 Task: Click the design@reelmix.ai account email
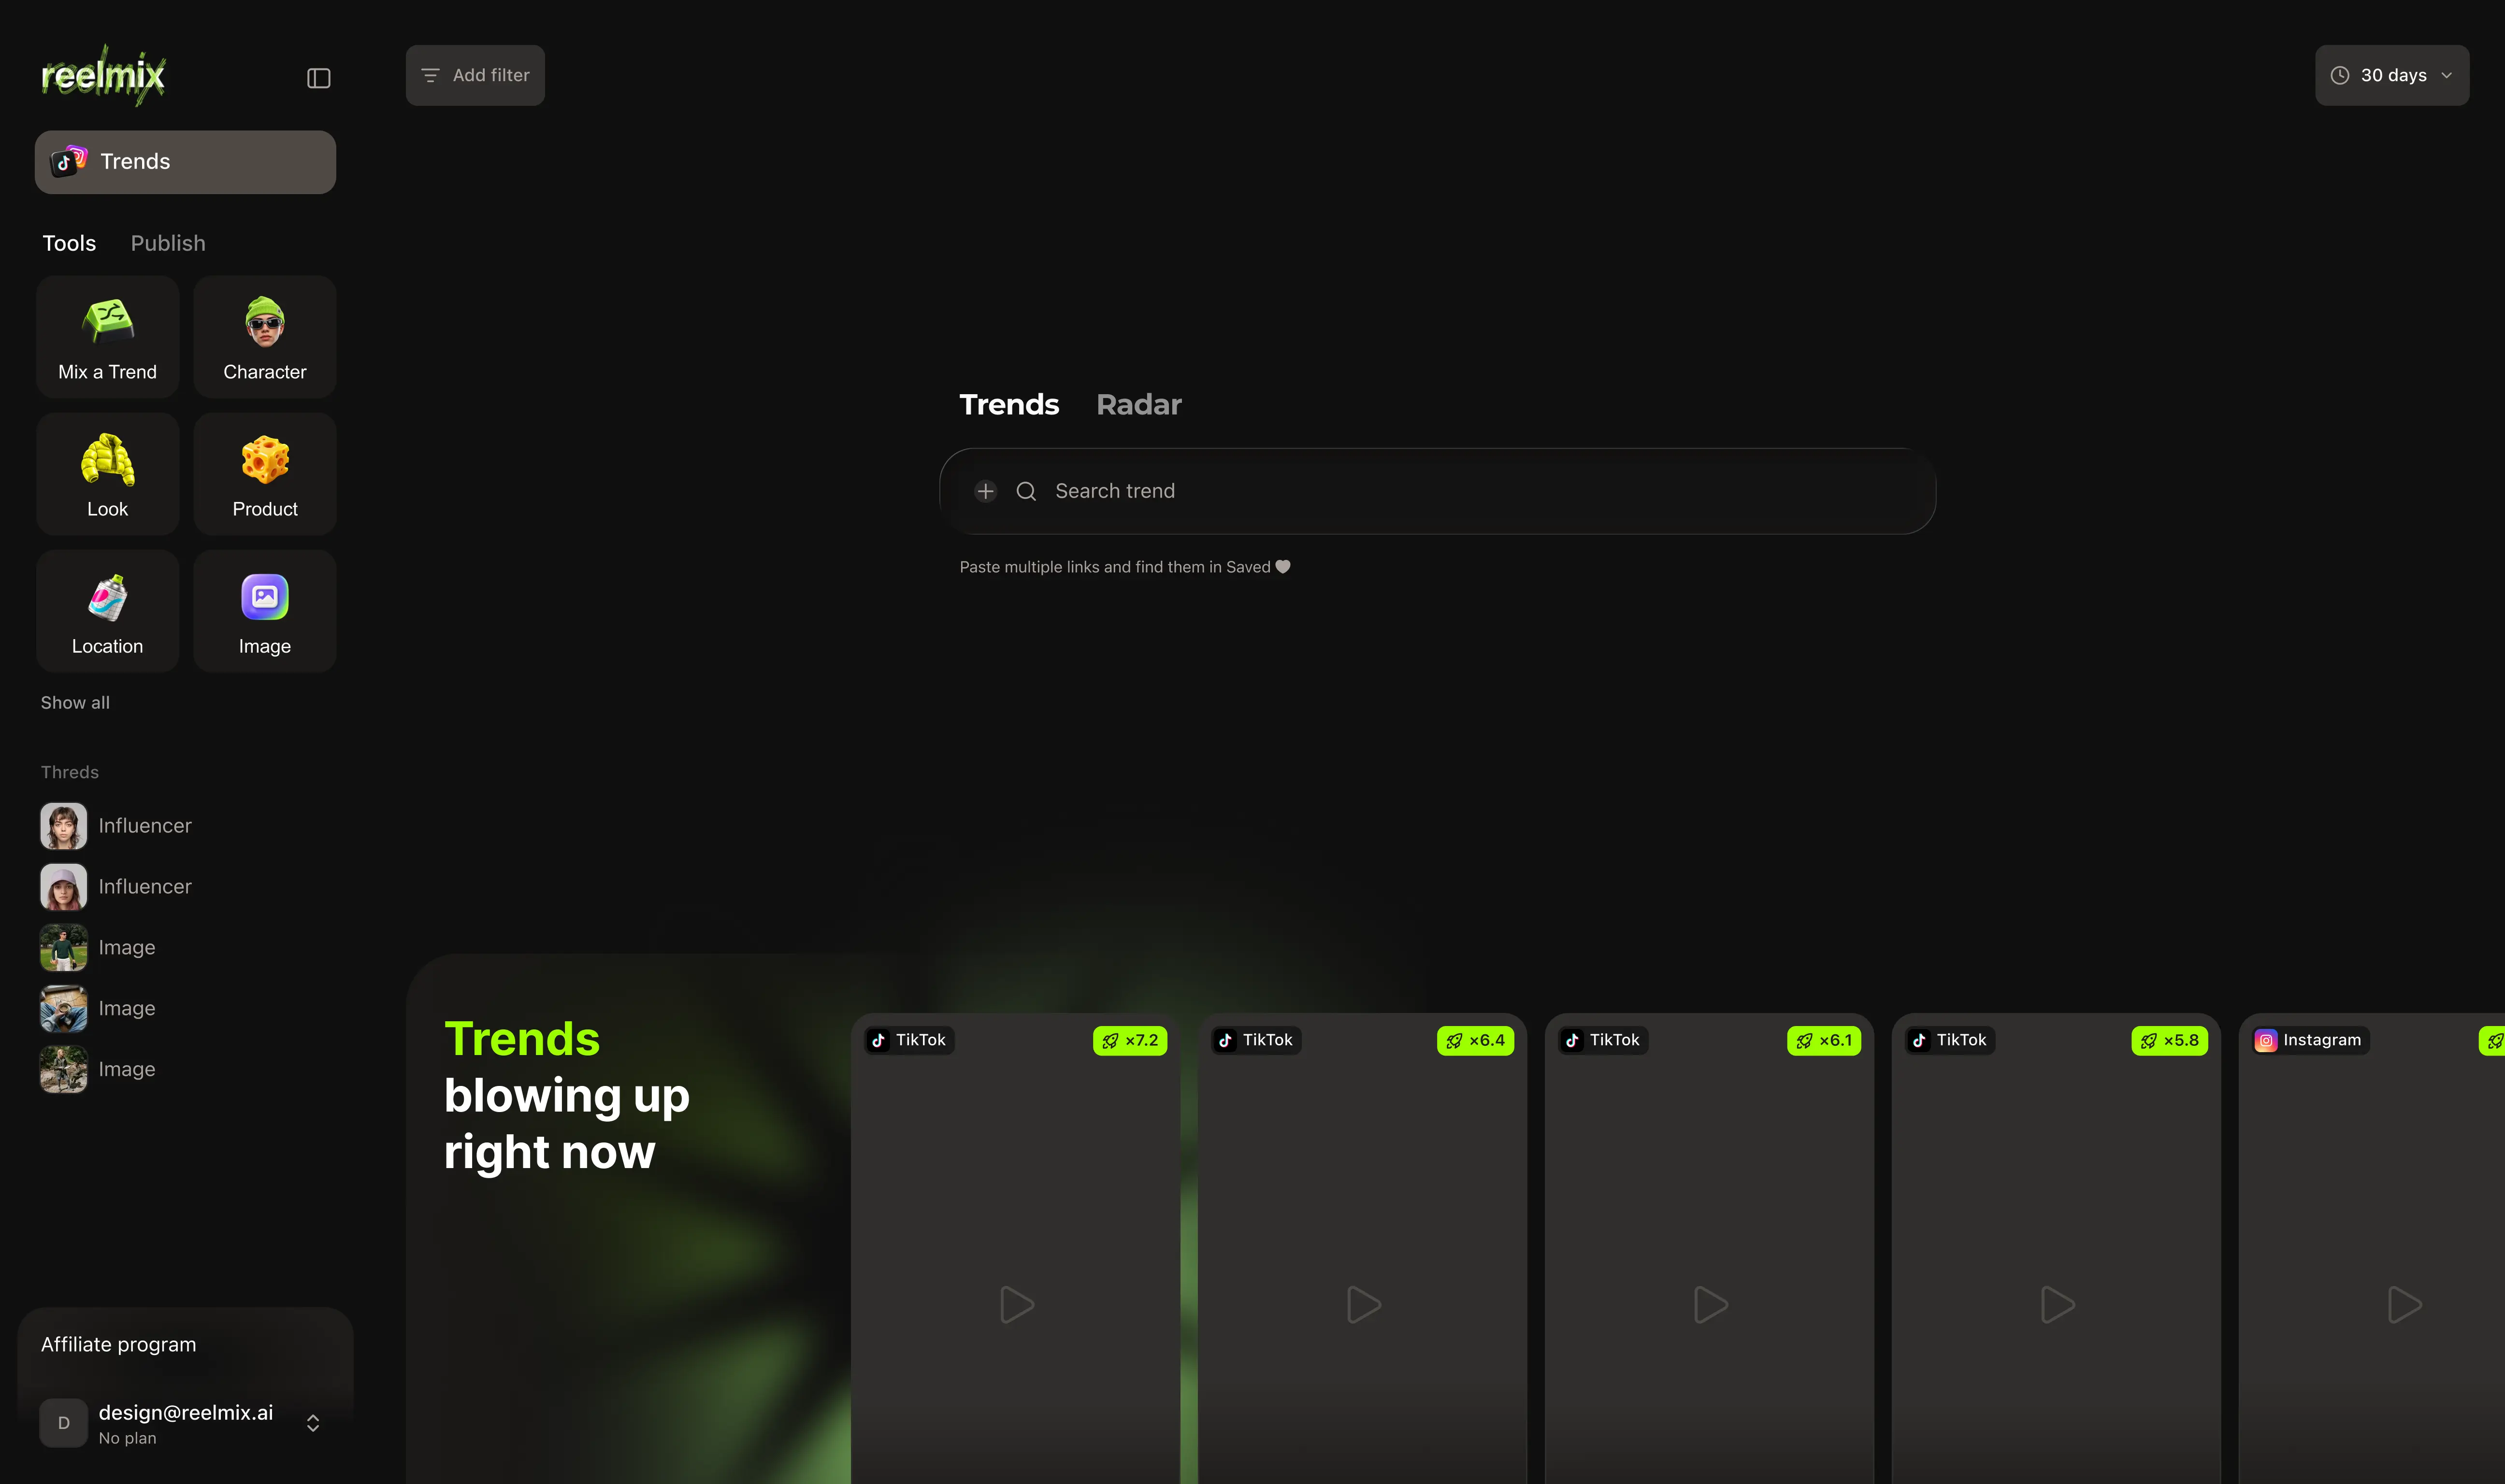click(186, 1412)
